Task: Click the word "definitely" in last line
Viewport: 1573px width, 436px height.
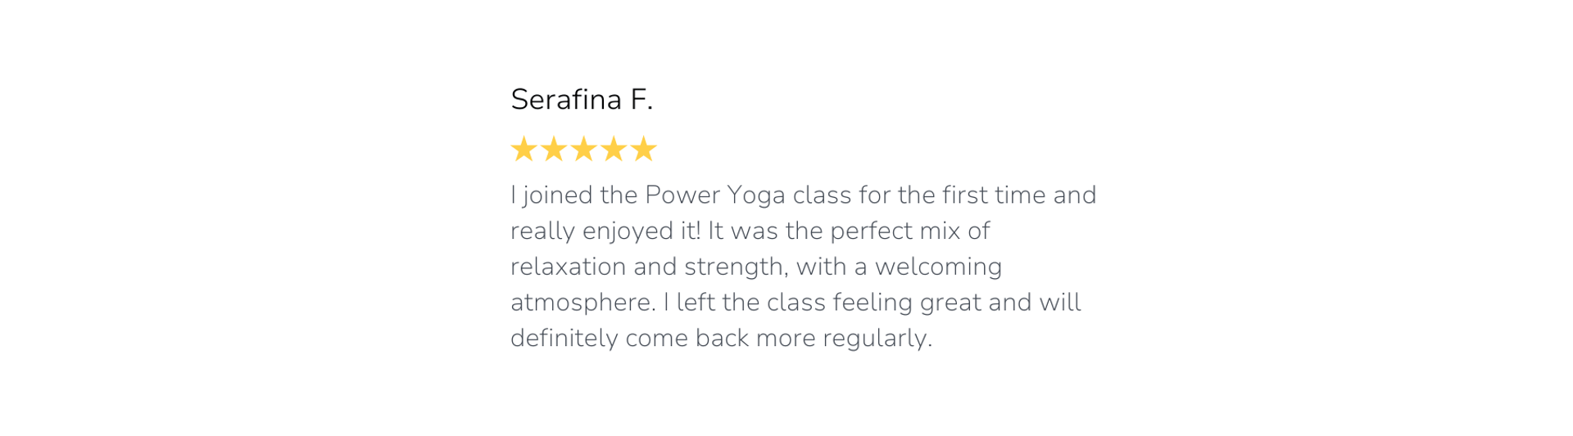Action: 564,339
